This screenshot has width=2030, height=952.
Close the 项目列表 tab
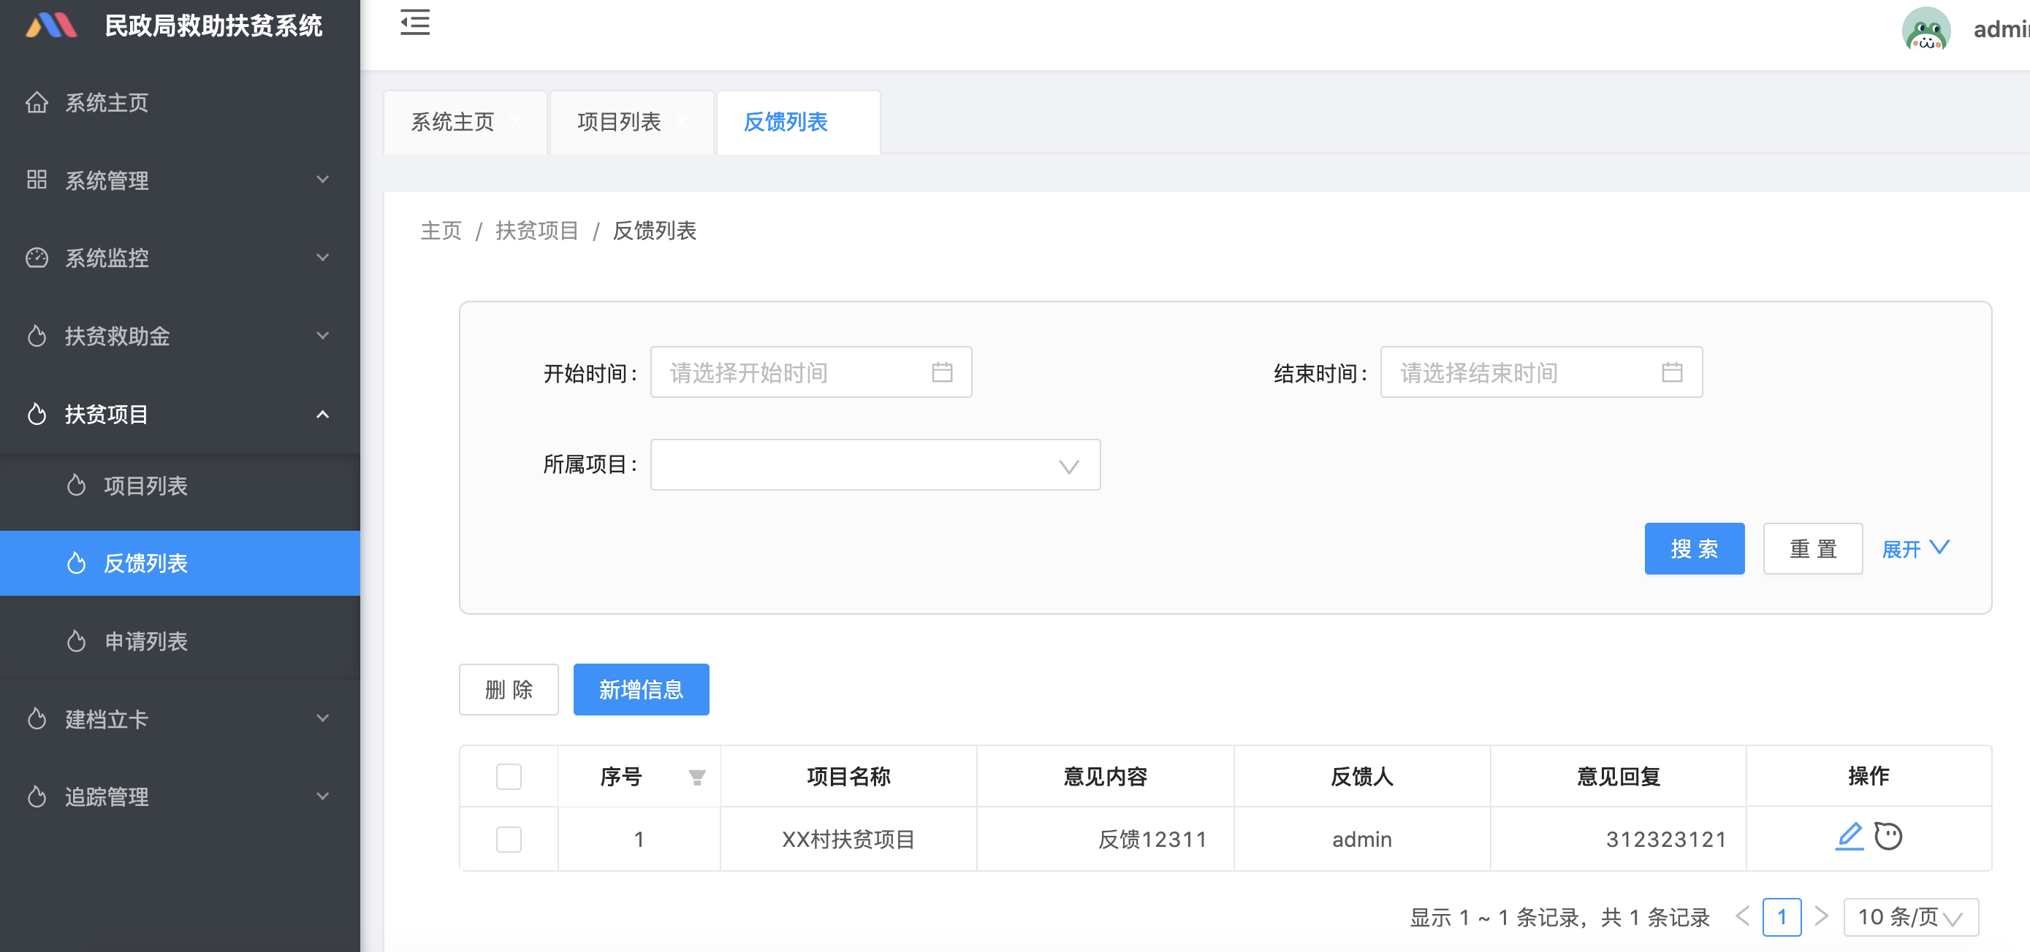point(683,122)
